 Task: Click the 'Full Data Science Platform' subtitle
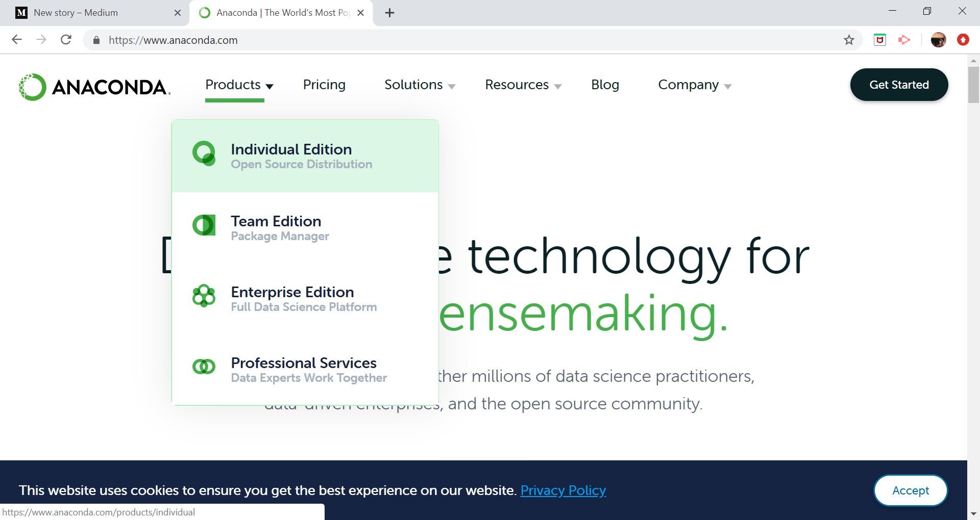pyautogui.click(x=304, y=307)
